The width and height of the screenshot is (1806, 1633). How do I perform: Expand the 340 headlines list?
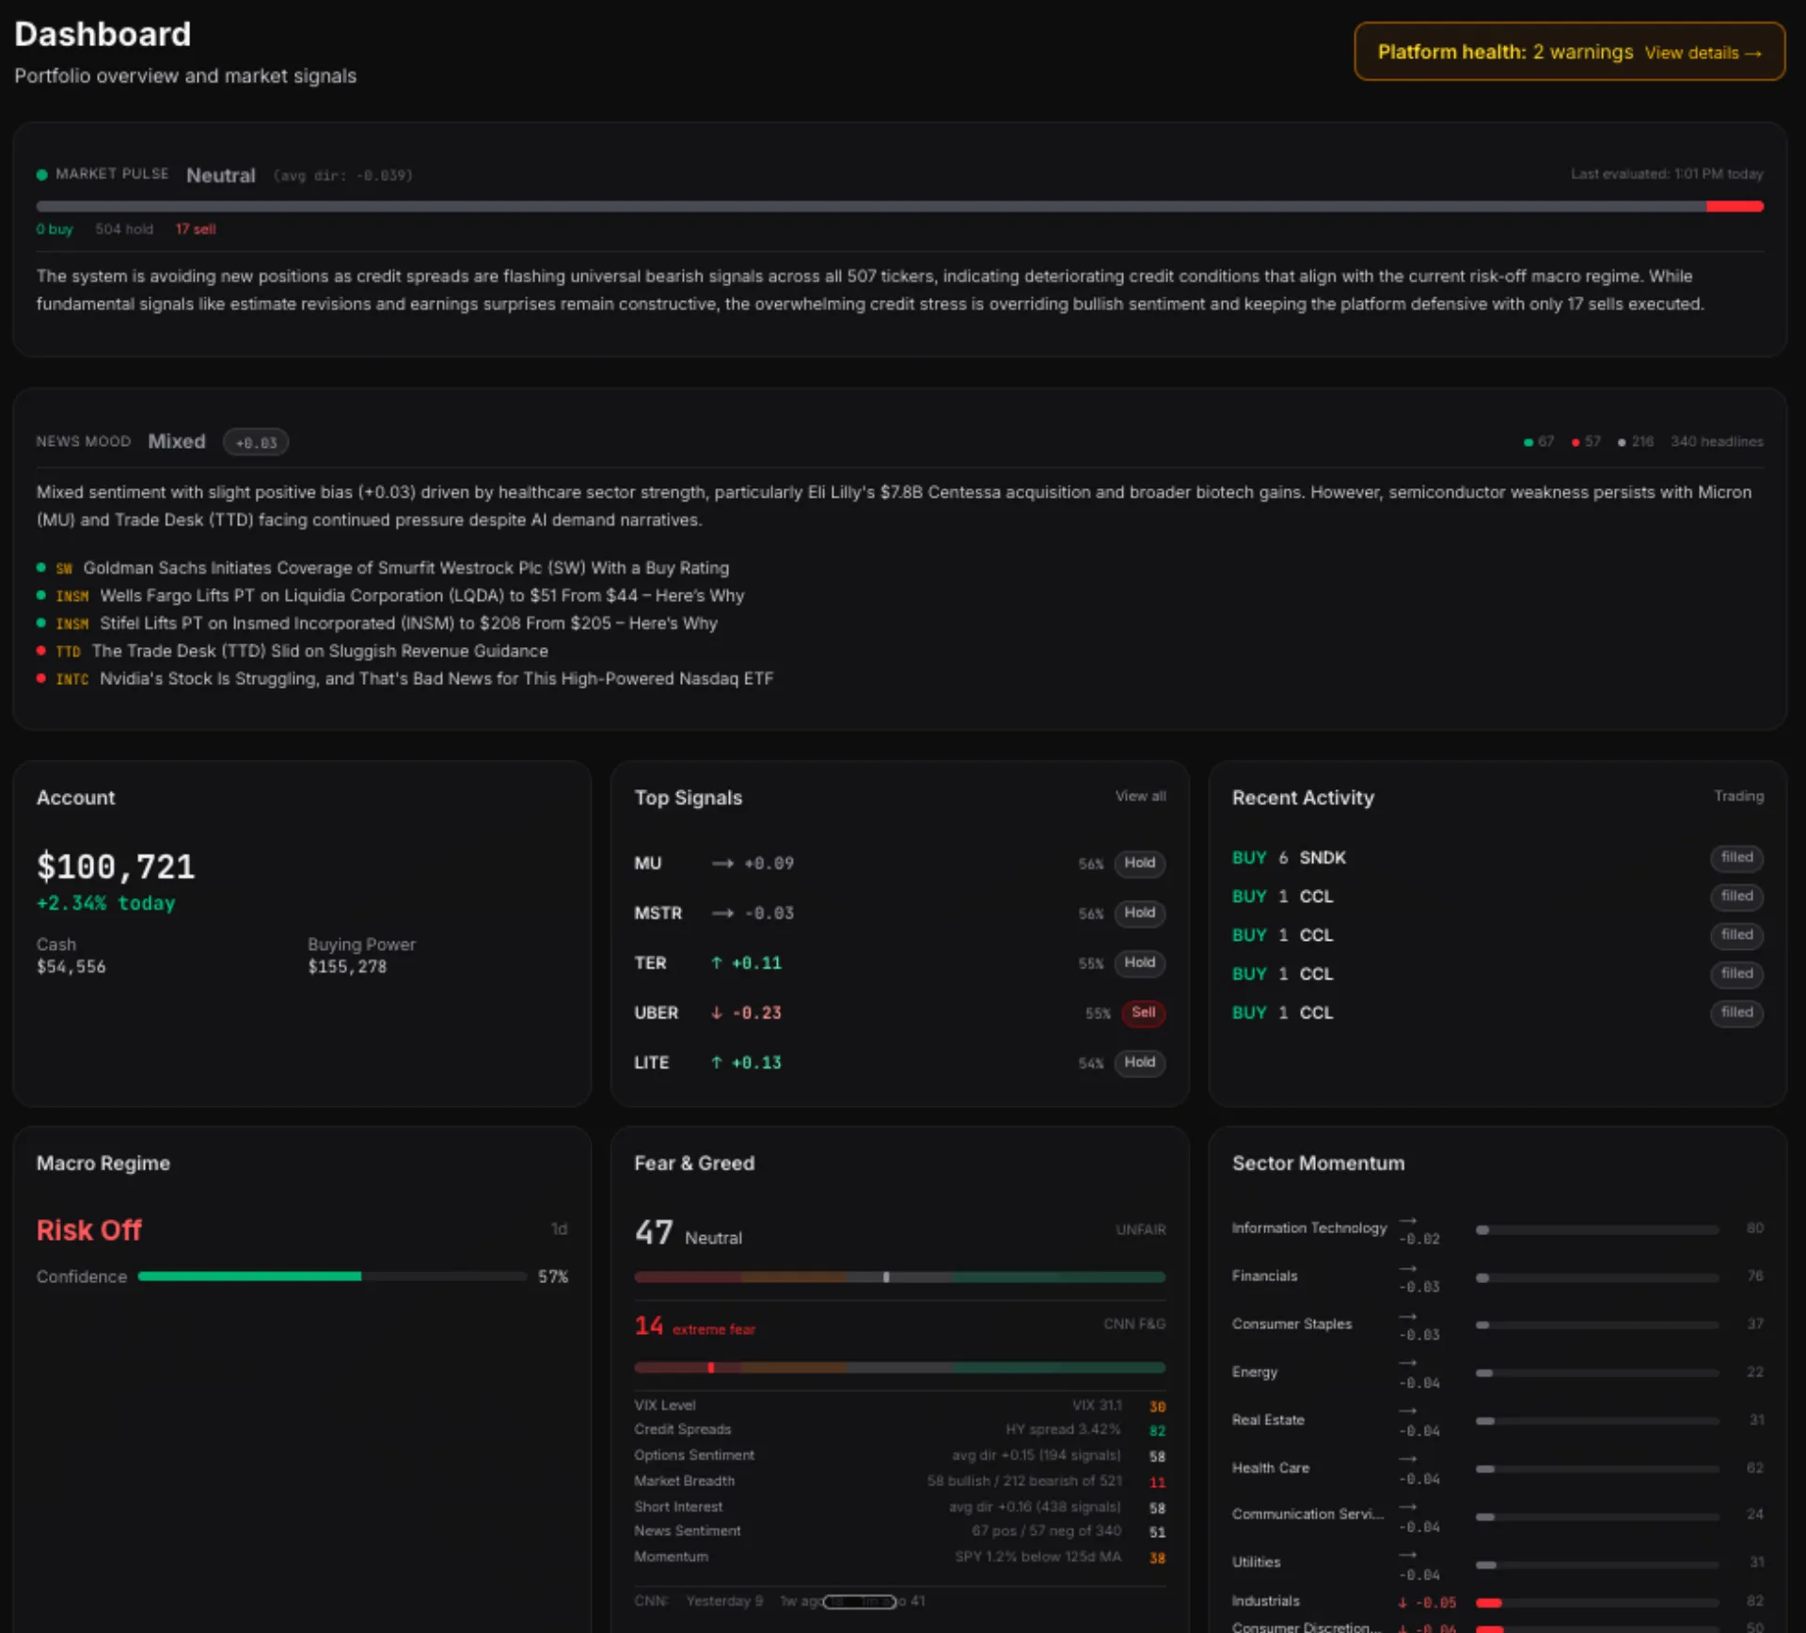(1718, 441)
